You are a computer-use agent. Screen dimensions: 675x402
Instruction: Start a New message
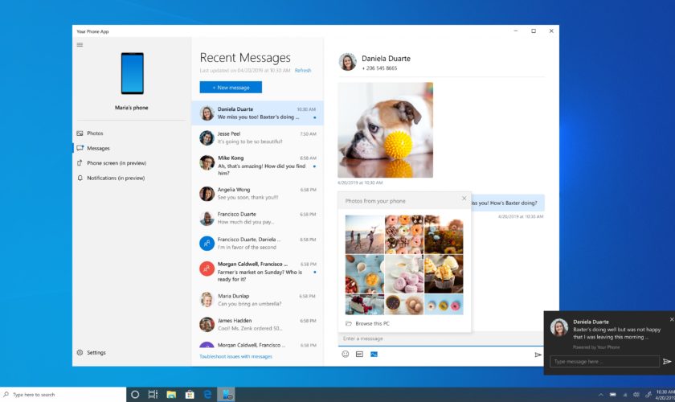231,87
